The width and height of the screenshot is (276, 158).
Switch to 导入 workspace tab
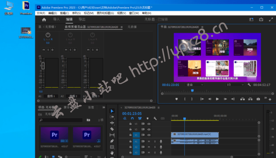tap(57, 19)
